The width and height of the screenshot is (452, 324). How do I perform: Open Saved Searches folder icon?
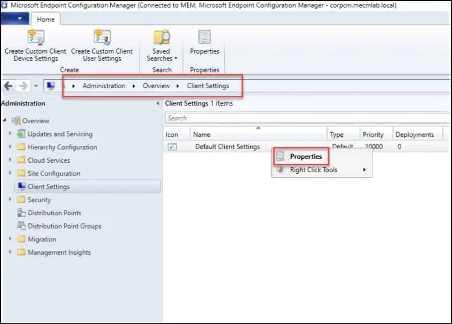click(x=162, y=37)
